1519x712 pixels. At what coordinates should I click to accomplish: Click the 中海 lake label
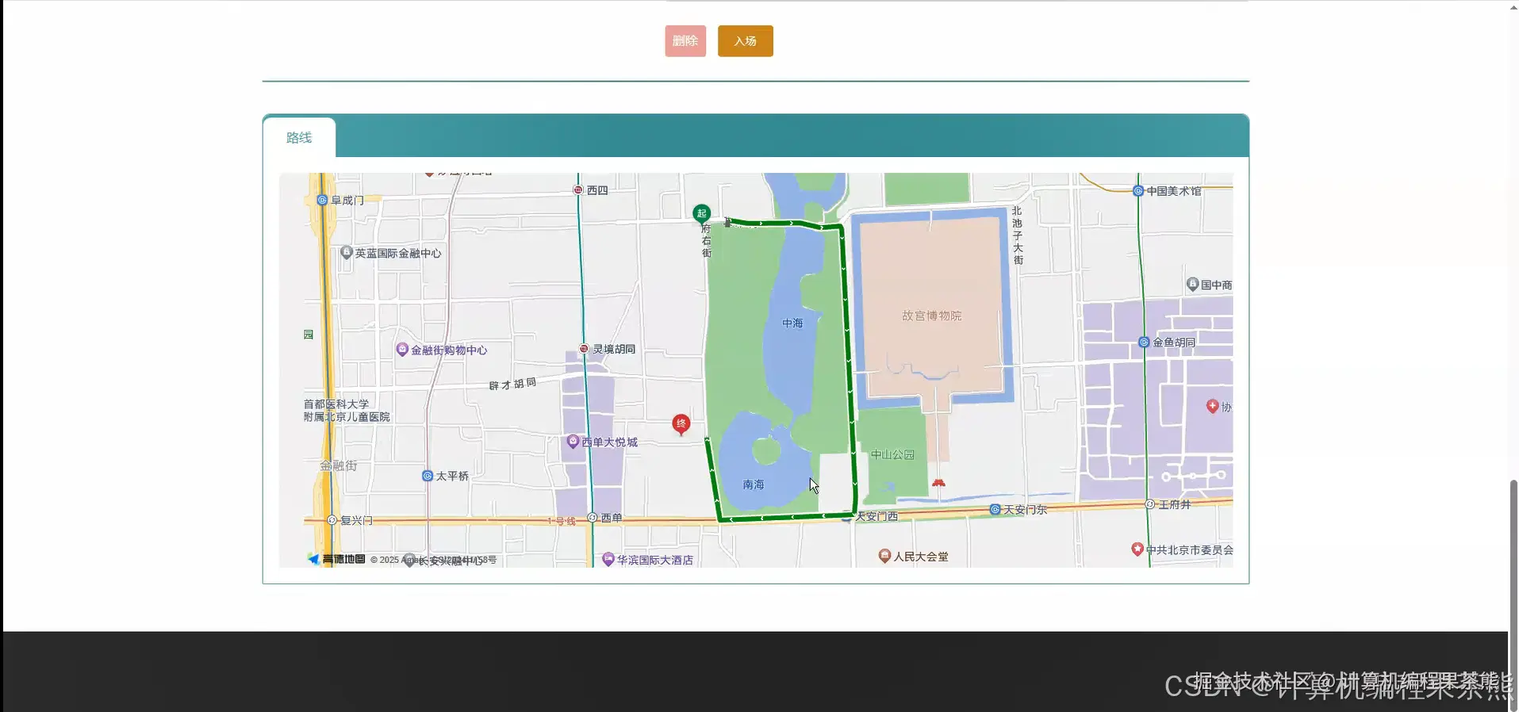click(x=792, y=323)
